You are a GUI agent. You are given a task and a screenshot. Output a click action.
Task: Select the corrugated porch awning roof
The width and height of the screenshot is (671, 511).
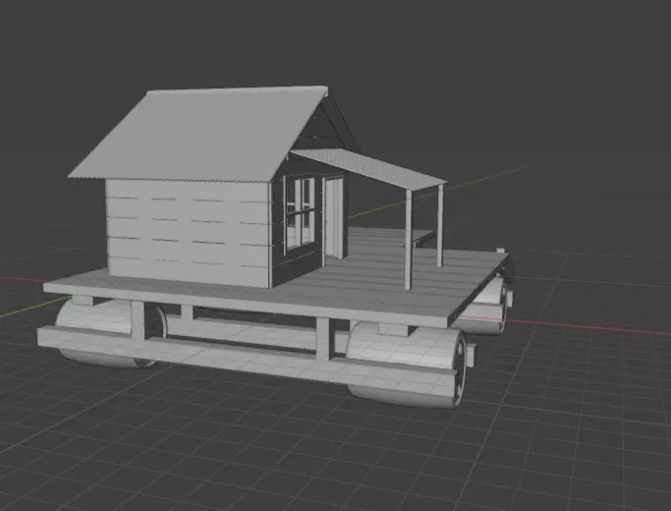368,168
